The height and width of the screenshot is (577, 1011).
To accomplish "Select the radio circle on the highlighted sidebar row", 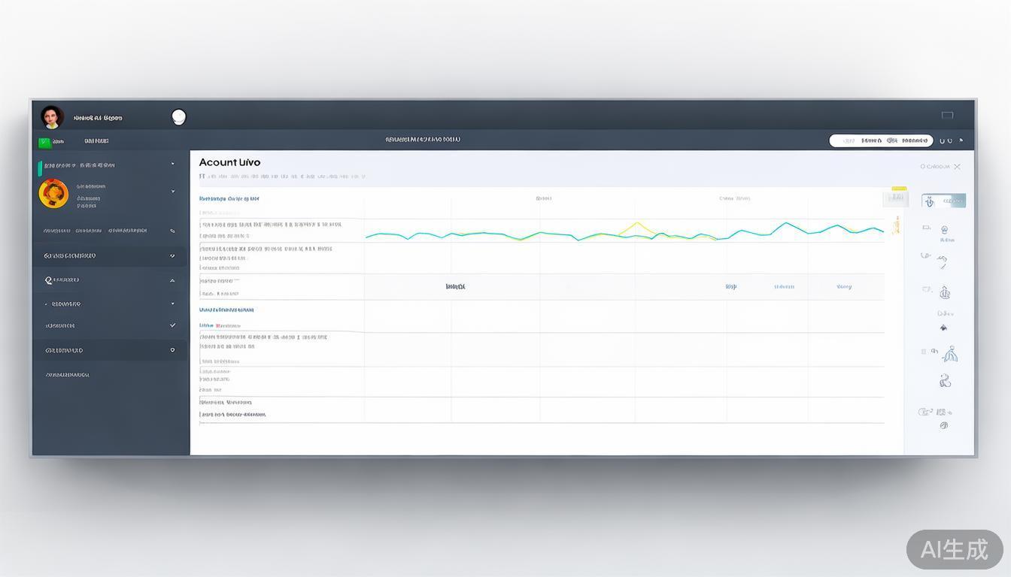I will coord(172,350).
